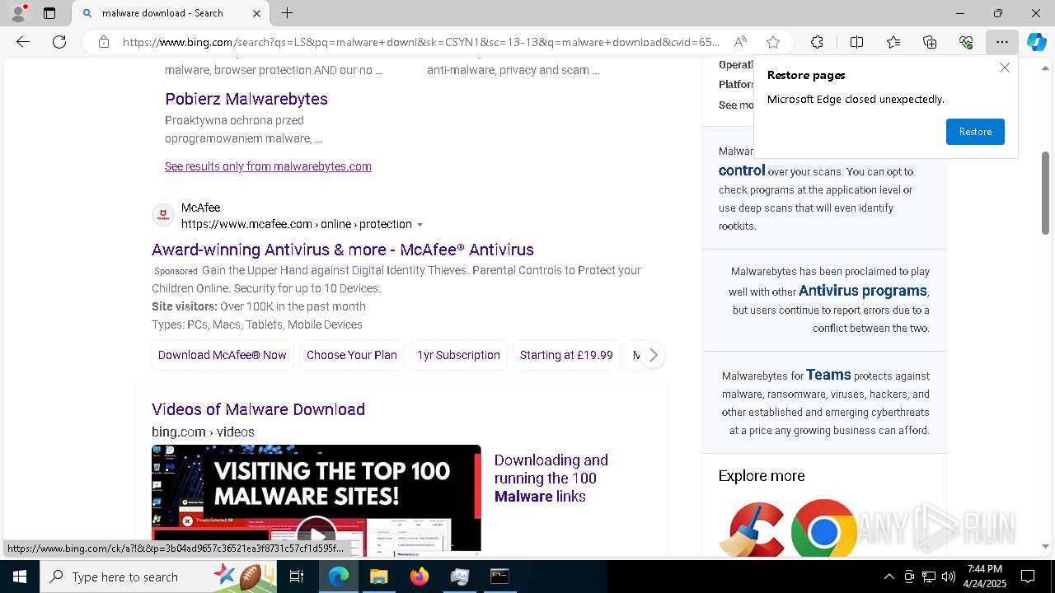Open a new tab with plus button
Image resolution: width=1055 pixels, height=593 pixels.
287,13
